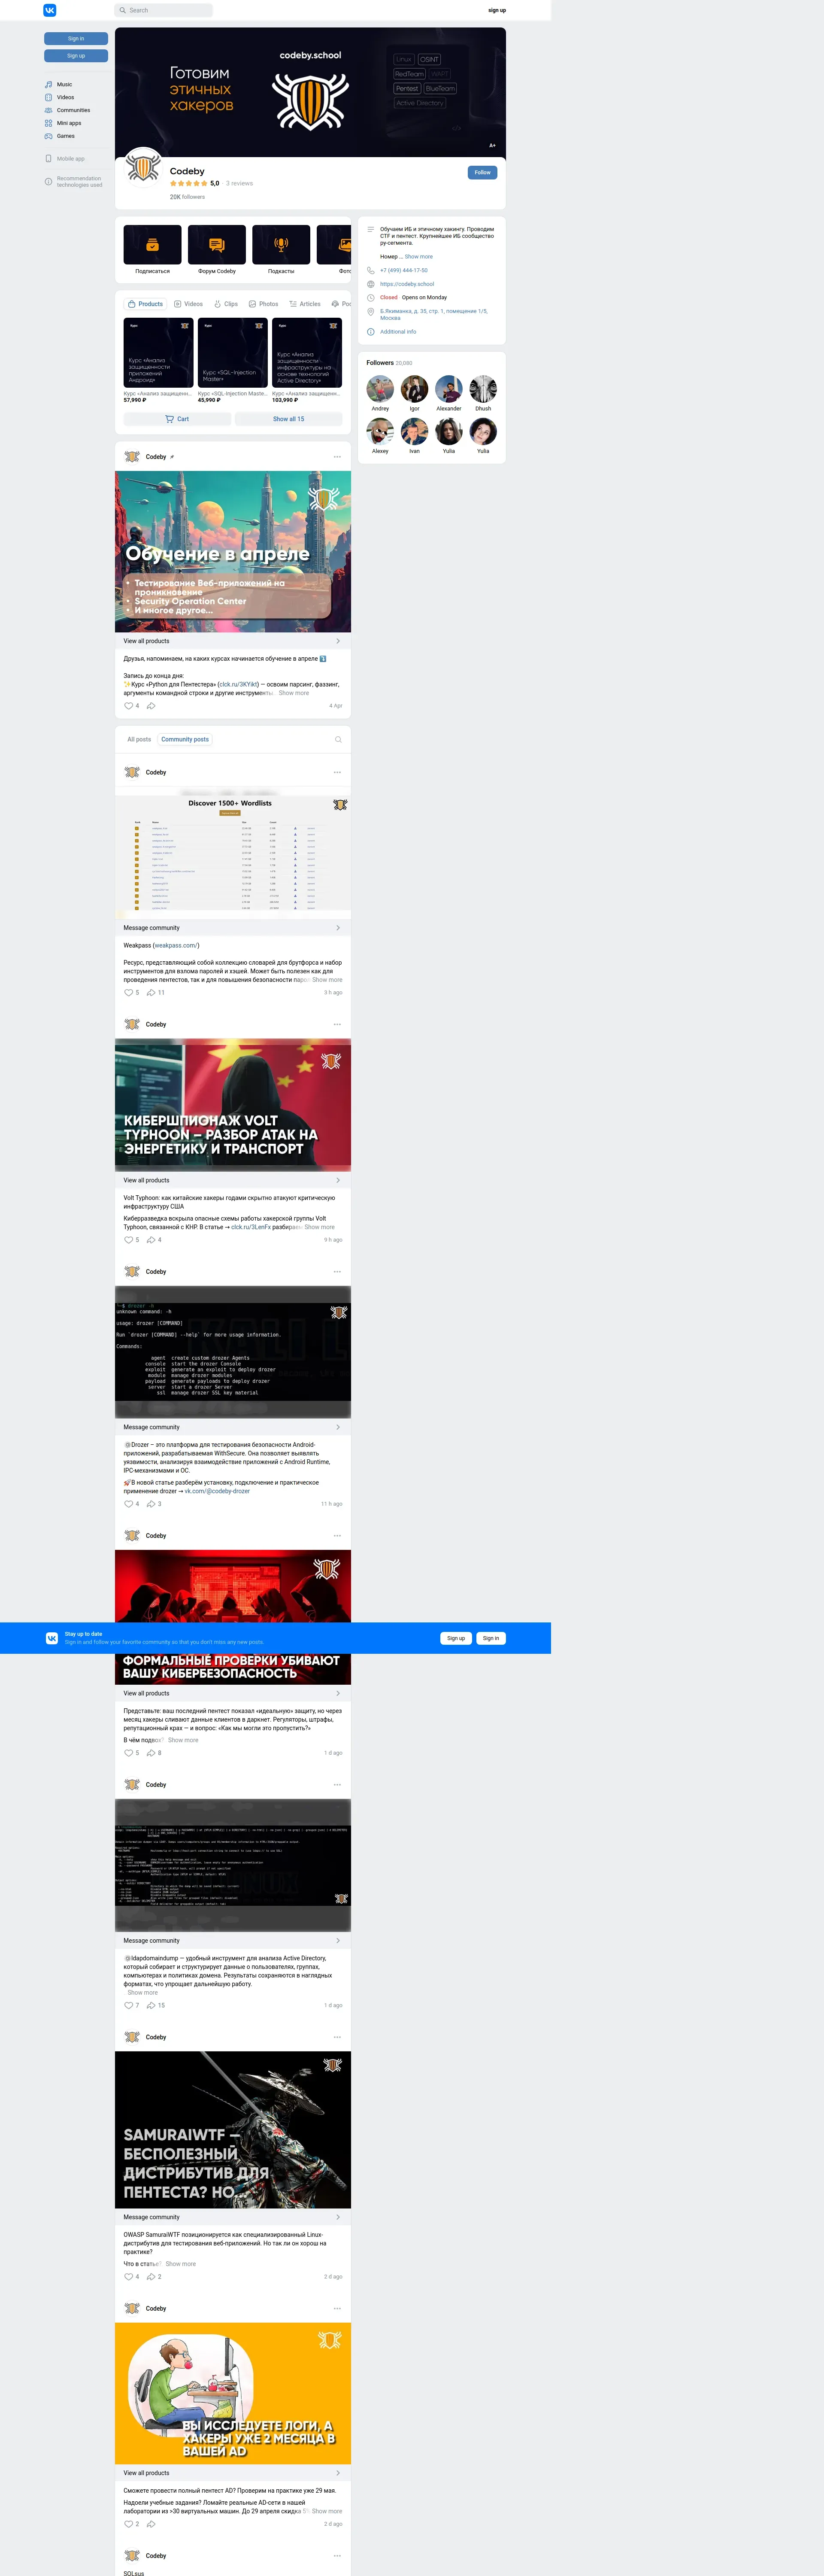This screenshot has width=824, height=2576.
Task: Open the vk.com/@codeby-drozer article link
Action: [217, 1491]
